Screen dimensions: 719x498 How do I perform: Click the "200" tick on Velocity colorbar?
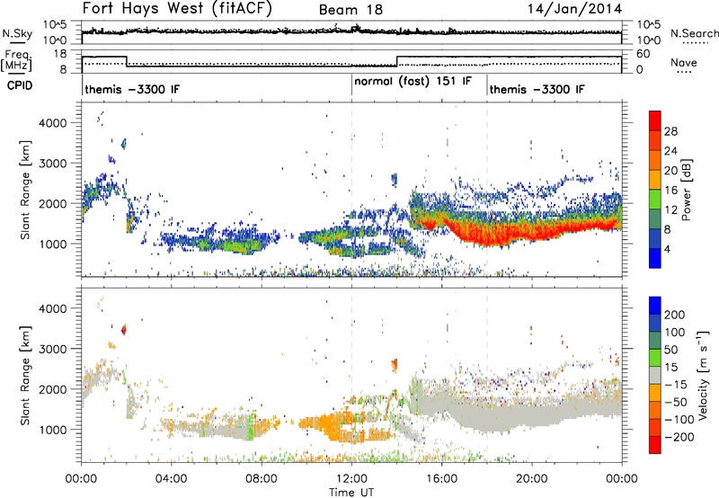[675, 315]
